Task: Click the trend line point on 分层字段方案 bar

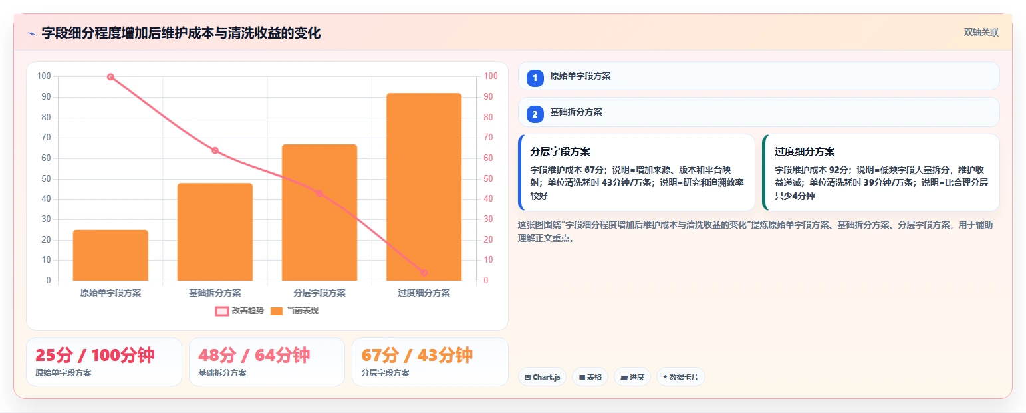Action: pyautogui.click(x=319, y=193)
